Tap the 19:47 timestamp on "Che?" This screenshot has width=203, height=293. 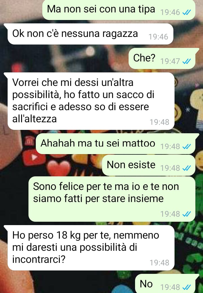[x=170, y=61]
